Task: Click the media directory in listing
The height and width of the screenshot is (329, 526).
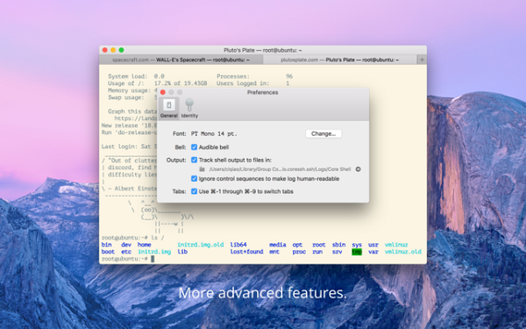Action: pyautogui.click(x=277, y=245)
